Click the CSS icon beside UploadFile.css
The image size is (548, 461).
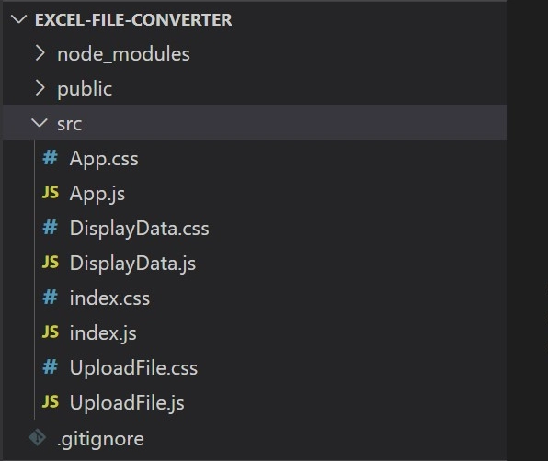[50, 367]
